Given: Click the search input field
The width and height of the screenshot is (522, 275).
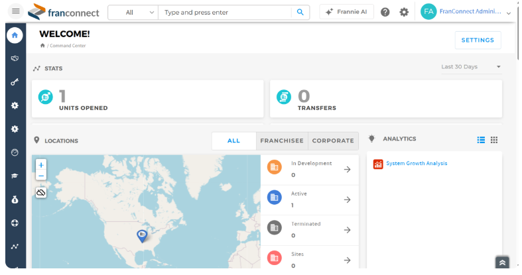Looking at the screenshot, I should point(225,13).
